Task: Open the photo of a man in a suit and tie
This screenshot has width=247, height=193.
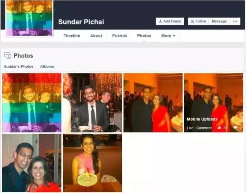Action: [x=92, y=103]
